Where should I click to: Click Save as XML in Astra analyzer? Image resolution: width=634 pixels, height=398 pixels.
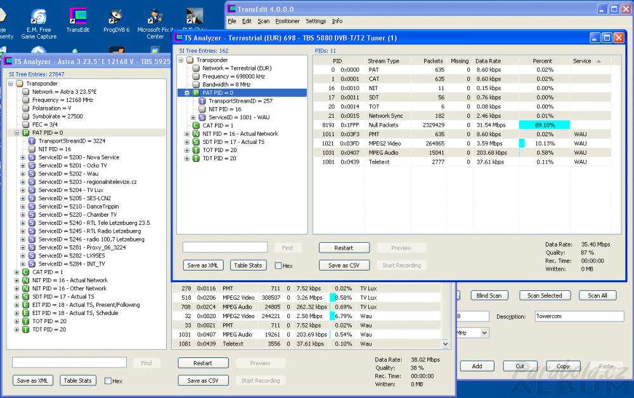point(32,380)
